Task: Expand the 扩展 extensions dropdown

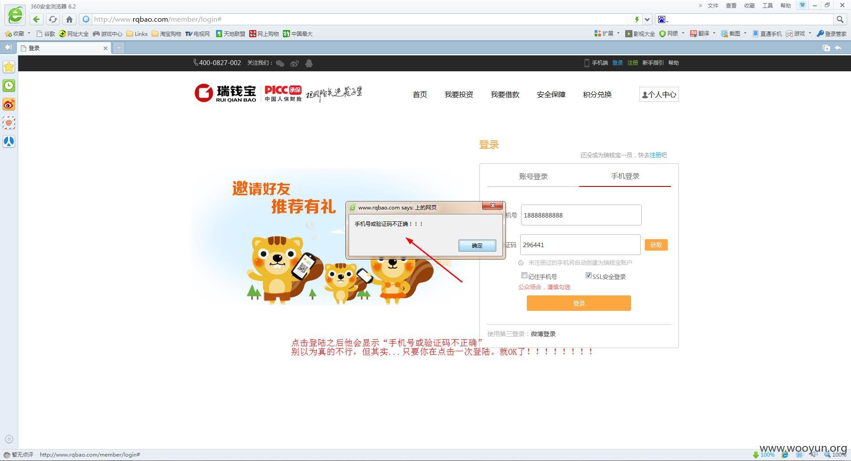Action: (x=618, y=33)
